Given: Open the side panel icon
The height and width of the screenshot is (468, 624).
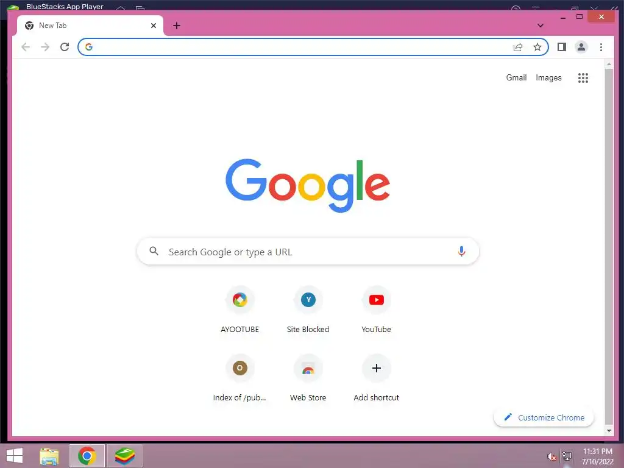Looking at the screenshot, I should (x=561, y=47).
